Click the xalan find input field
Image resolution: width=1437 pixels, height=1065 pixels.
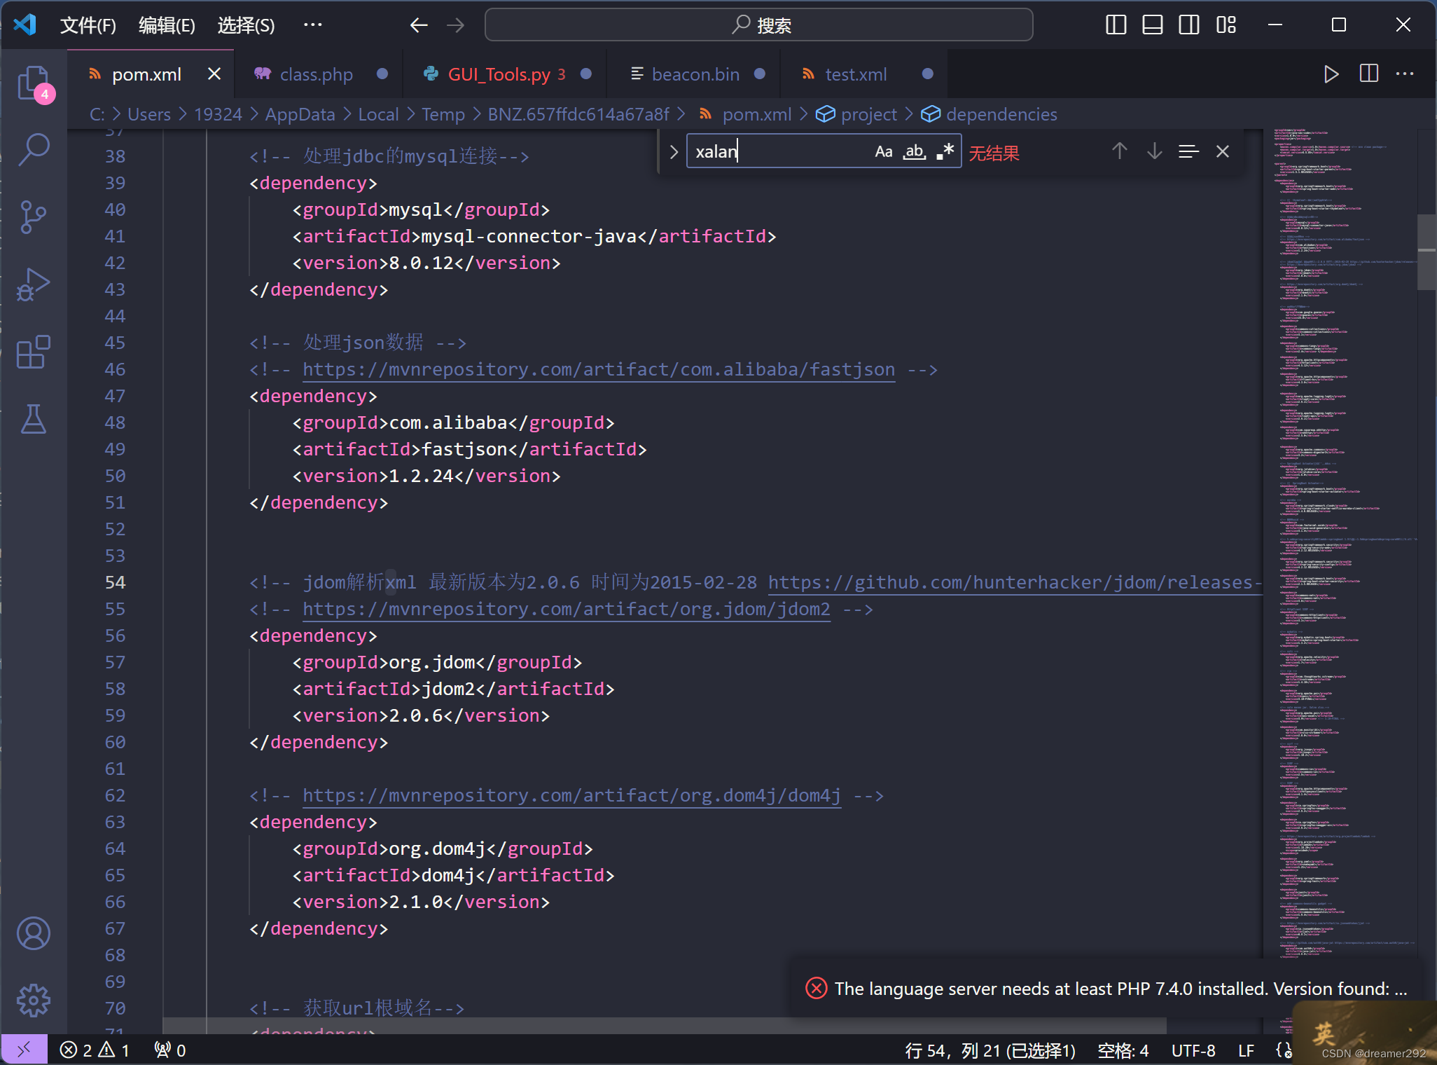click(x=777, y=151)
